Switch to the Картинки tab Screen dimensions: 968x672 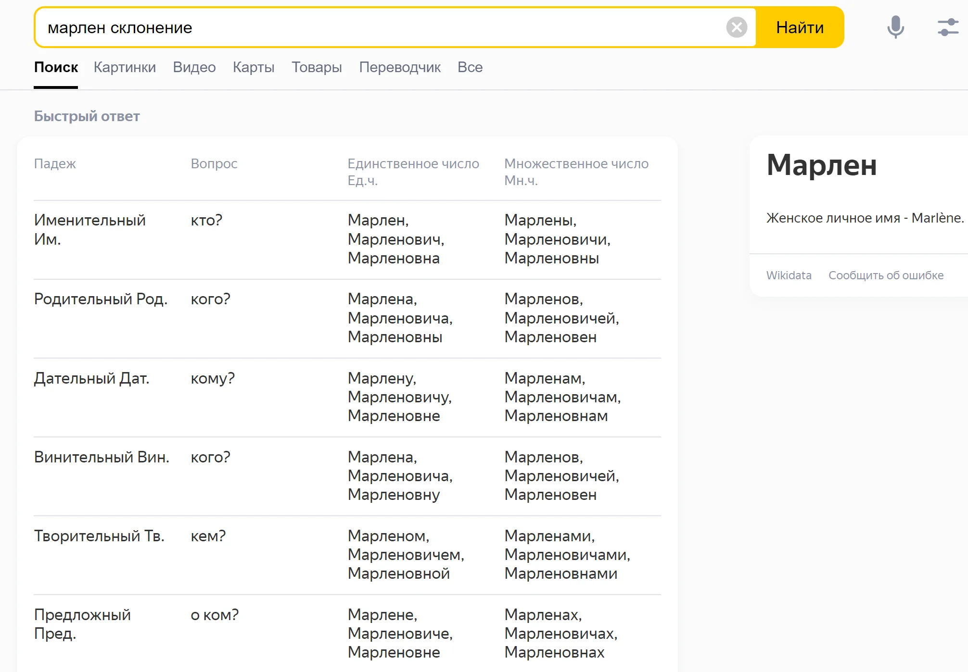[125, 67]
